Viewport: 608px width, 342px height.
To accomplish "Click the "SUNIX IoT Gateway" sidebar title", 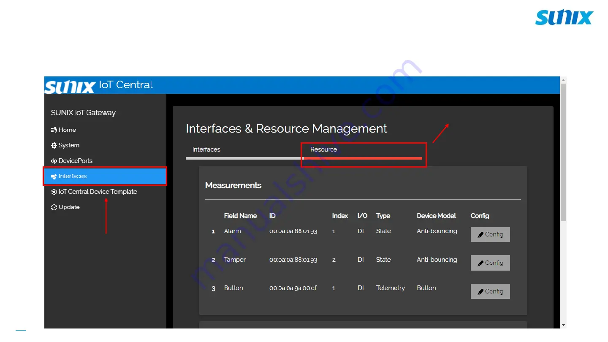I will [x=83, y=113].
